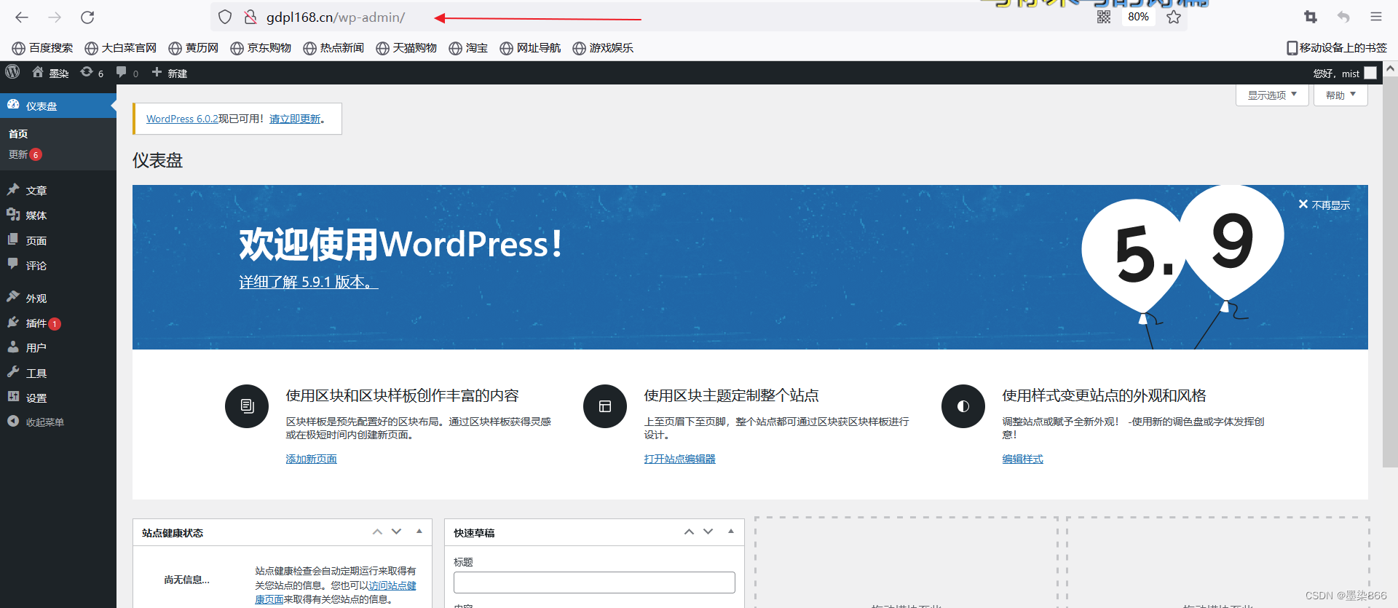Open the updates icon showing 6 in admin bar

point(92,73)
